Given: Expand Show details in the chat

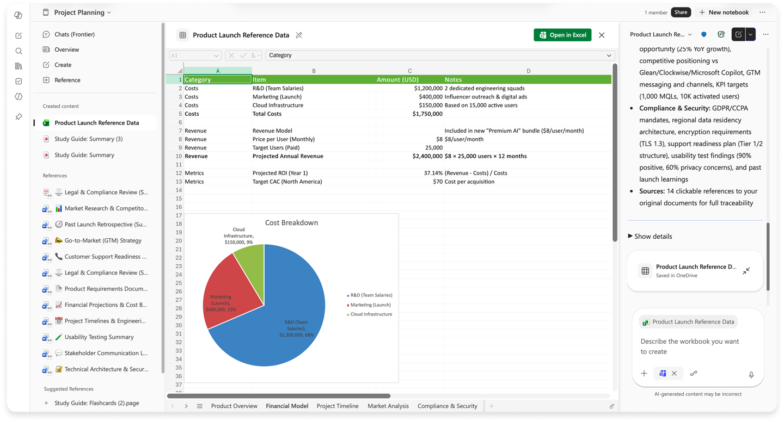Looking at the screenshot, I should tap(650, 237).
